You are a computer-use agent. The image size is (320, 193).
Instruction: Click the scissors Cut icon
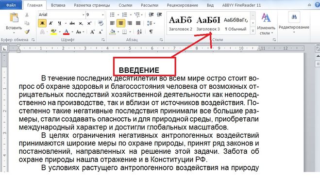click(27, 15)
